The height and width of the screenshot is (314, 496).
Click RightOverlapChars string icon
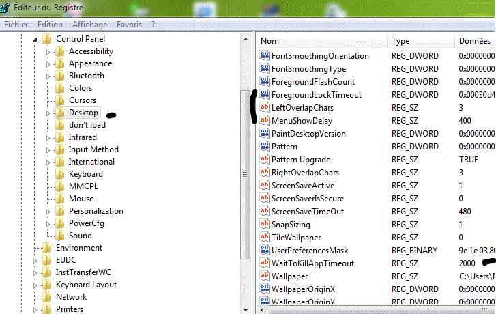coord(265,173)
